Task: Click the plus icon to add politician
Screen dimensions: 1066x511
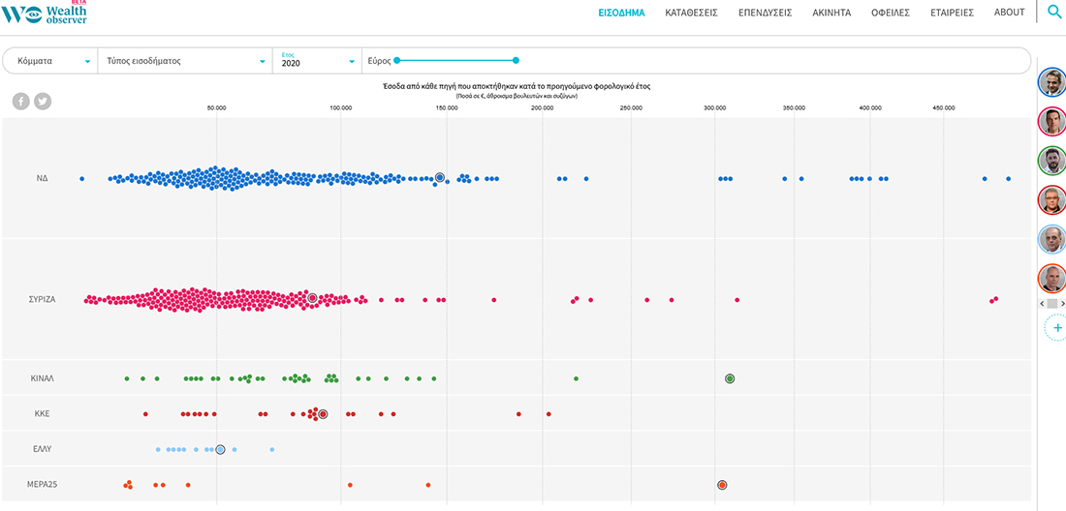Action: [x=1056, y=328]
